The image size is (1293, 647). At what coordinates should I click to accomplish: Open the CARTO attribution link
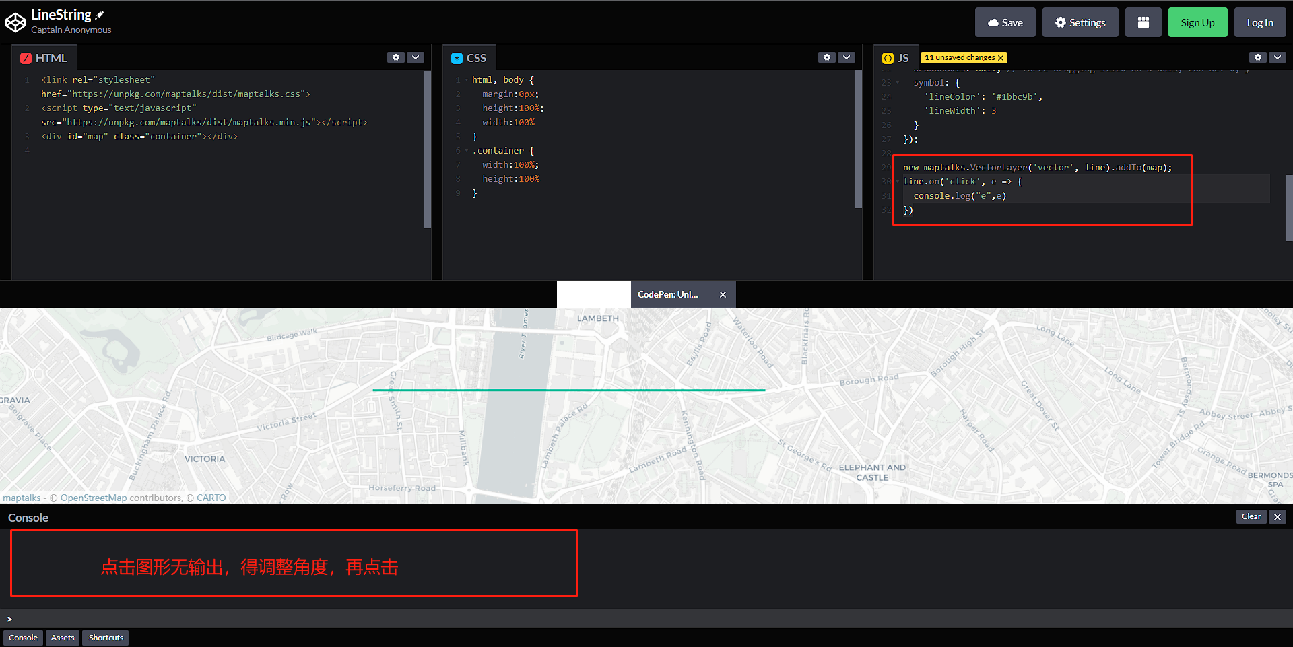pos(211,498)
